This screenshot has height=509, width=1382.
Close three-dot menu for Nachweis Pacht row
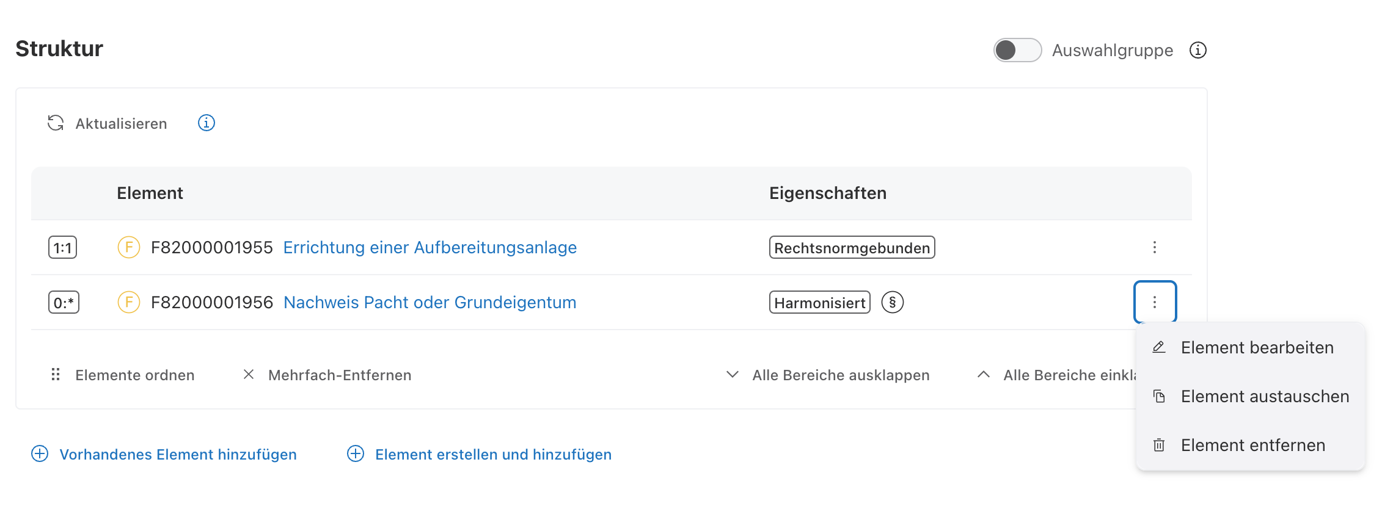[1154, 302]
